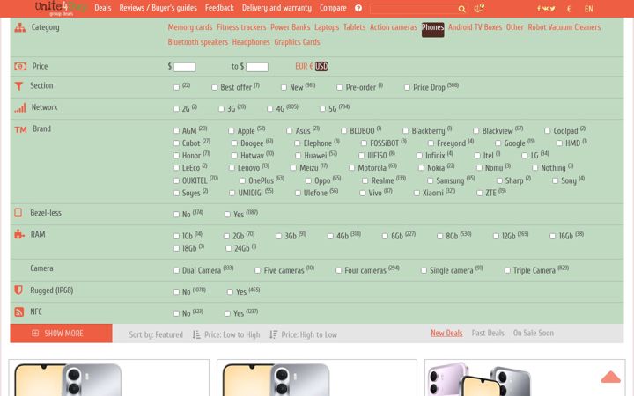The width and height of the screenshot is (634, 396).
Task: Click the Section funnel icon
Action: click(x=18, y=85)
